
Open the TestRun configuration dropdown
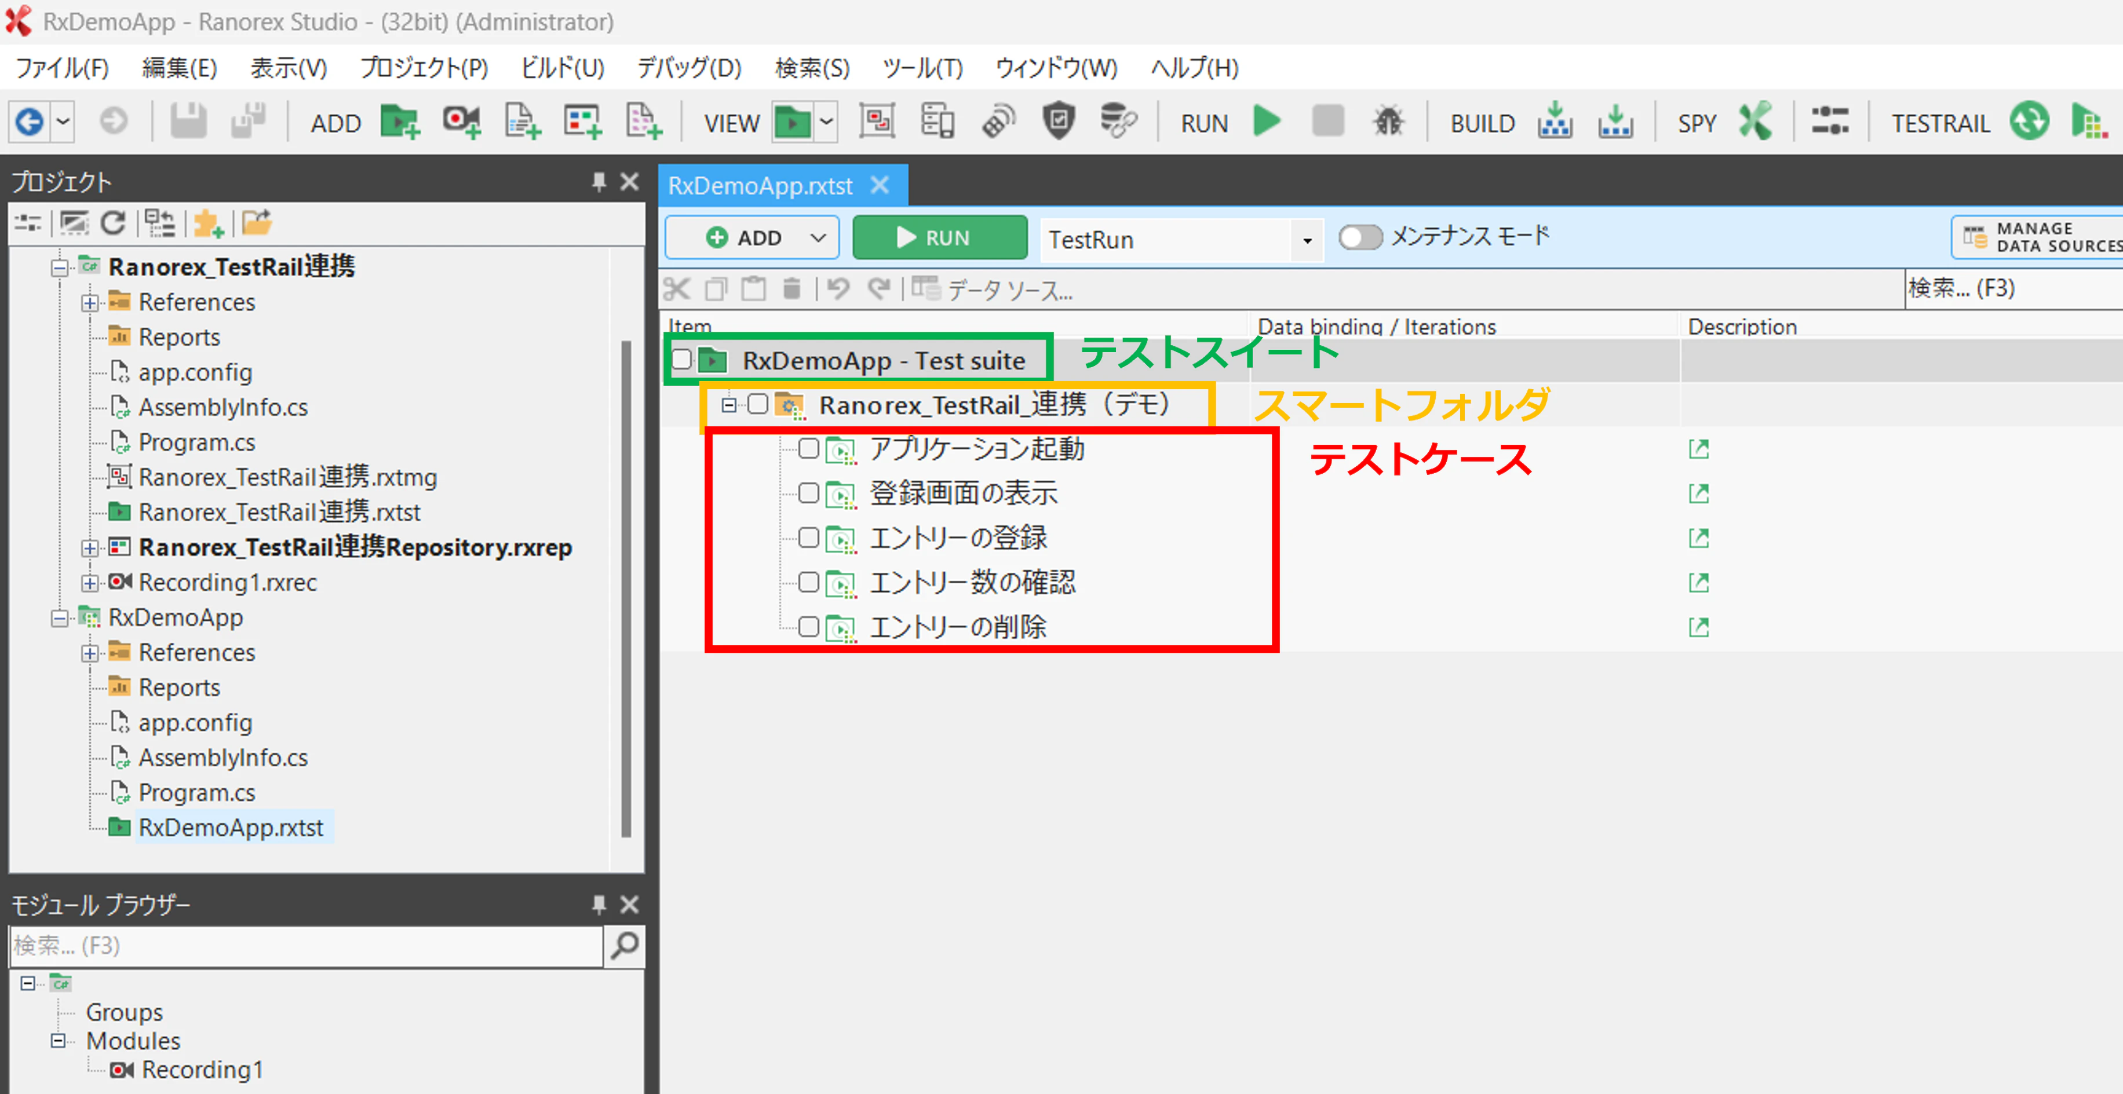pyautogui.click(x=1307, y=240)
